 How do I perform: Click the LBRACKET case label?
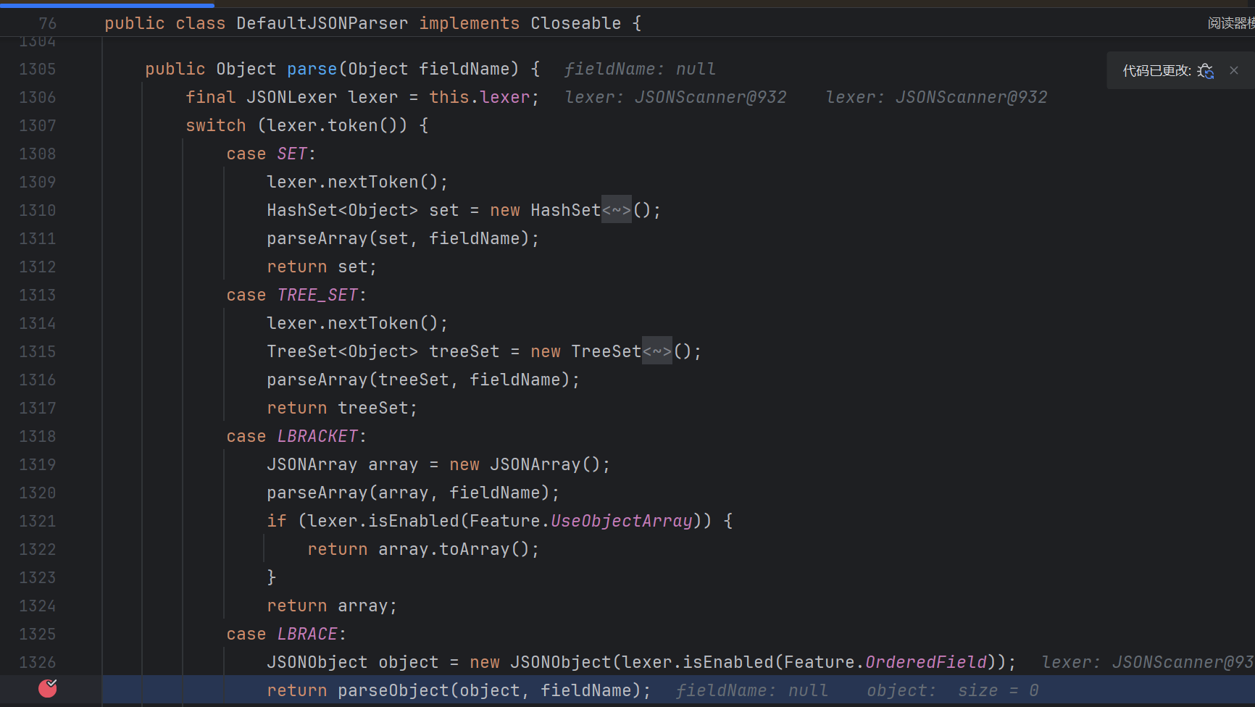tap(317, 436)
